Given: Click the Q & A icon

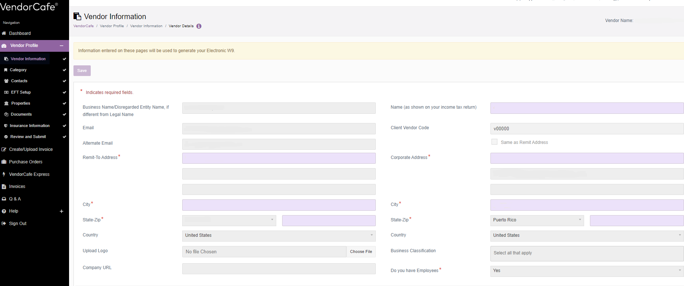Looking at the screenshot, I should coord(4,199).
